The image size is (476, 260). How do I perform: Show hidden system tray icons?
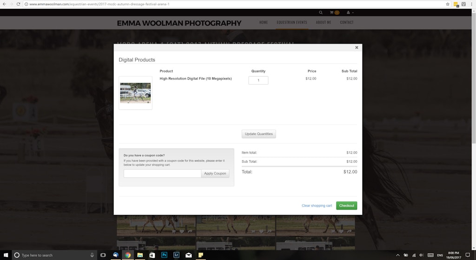(398, 255)
